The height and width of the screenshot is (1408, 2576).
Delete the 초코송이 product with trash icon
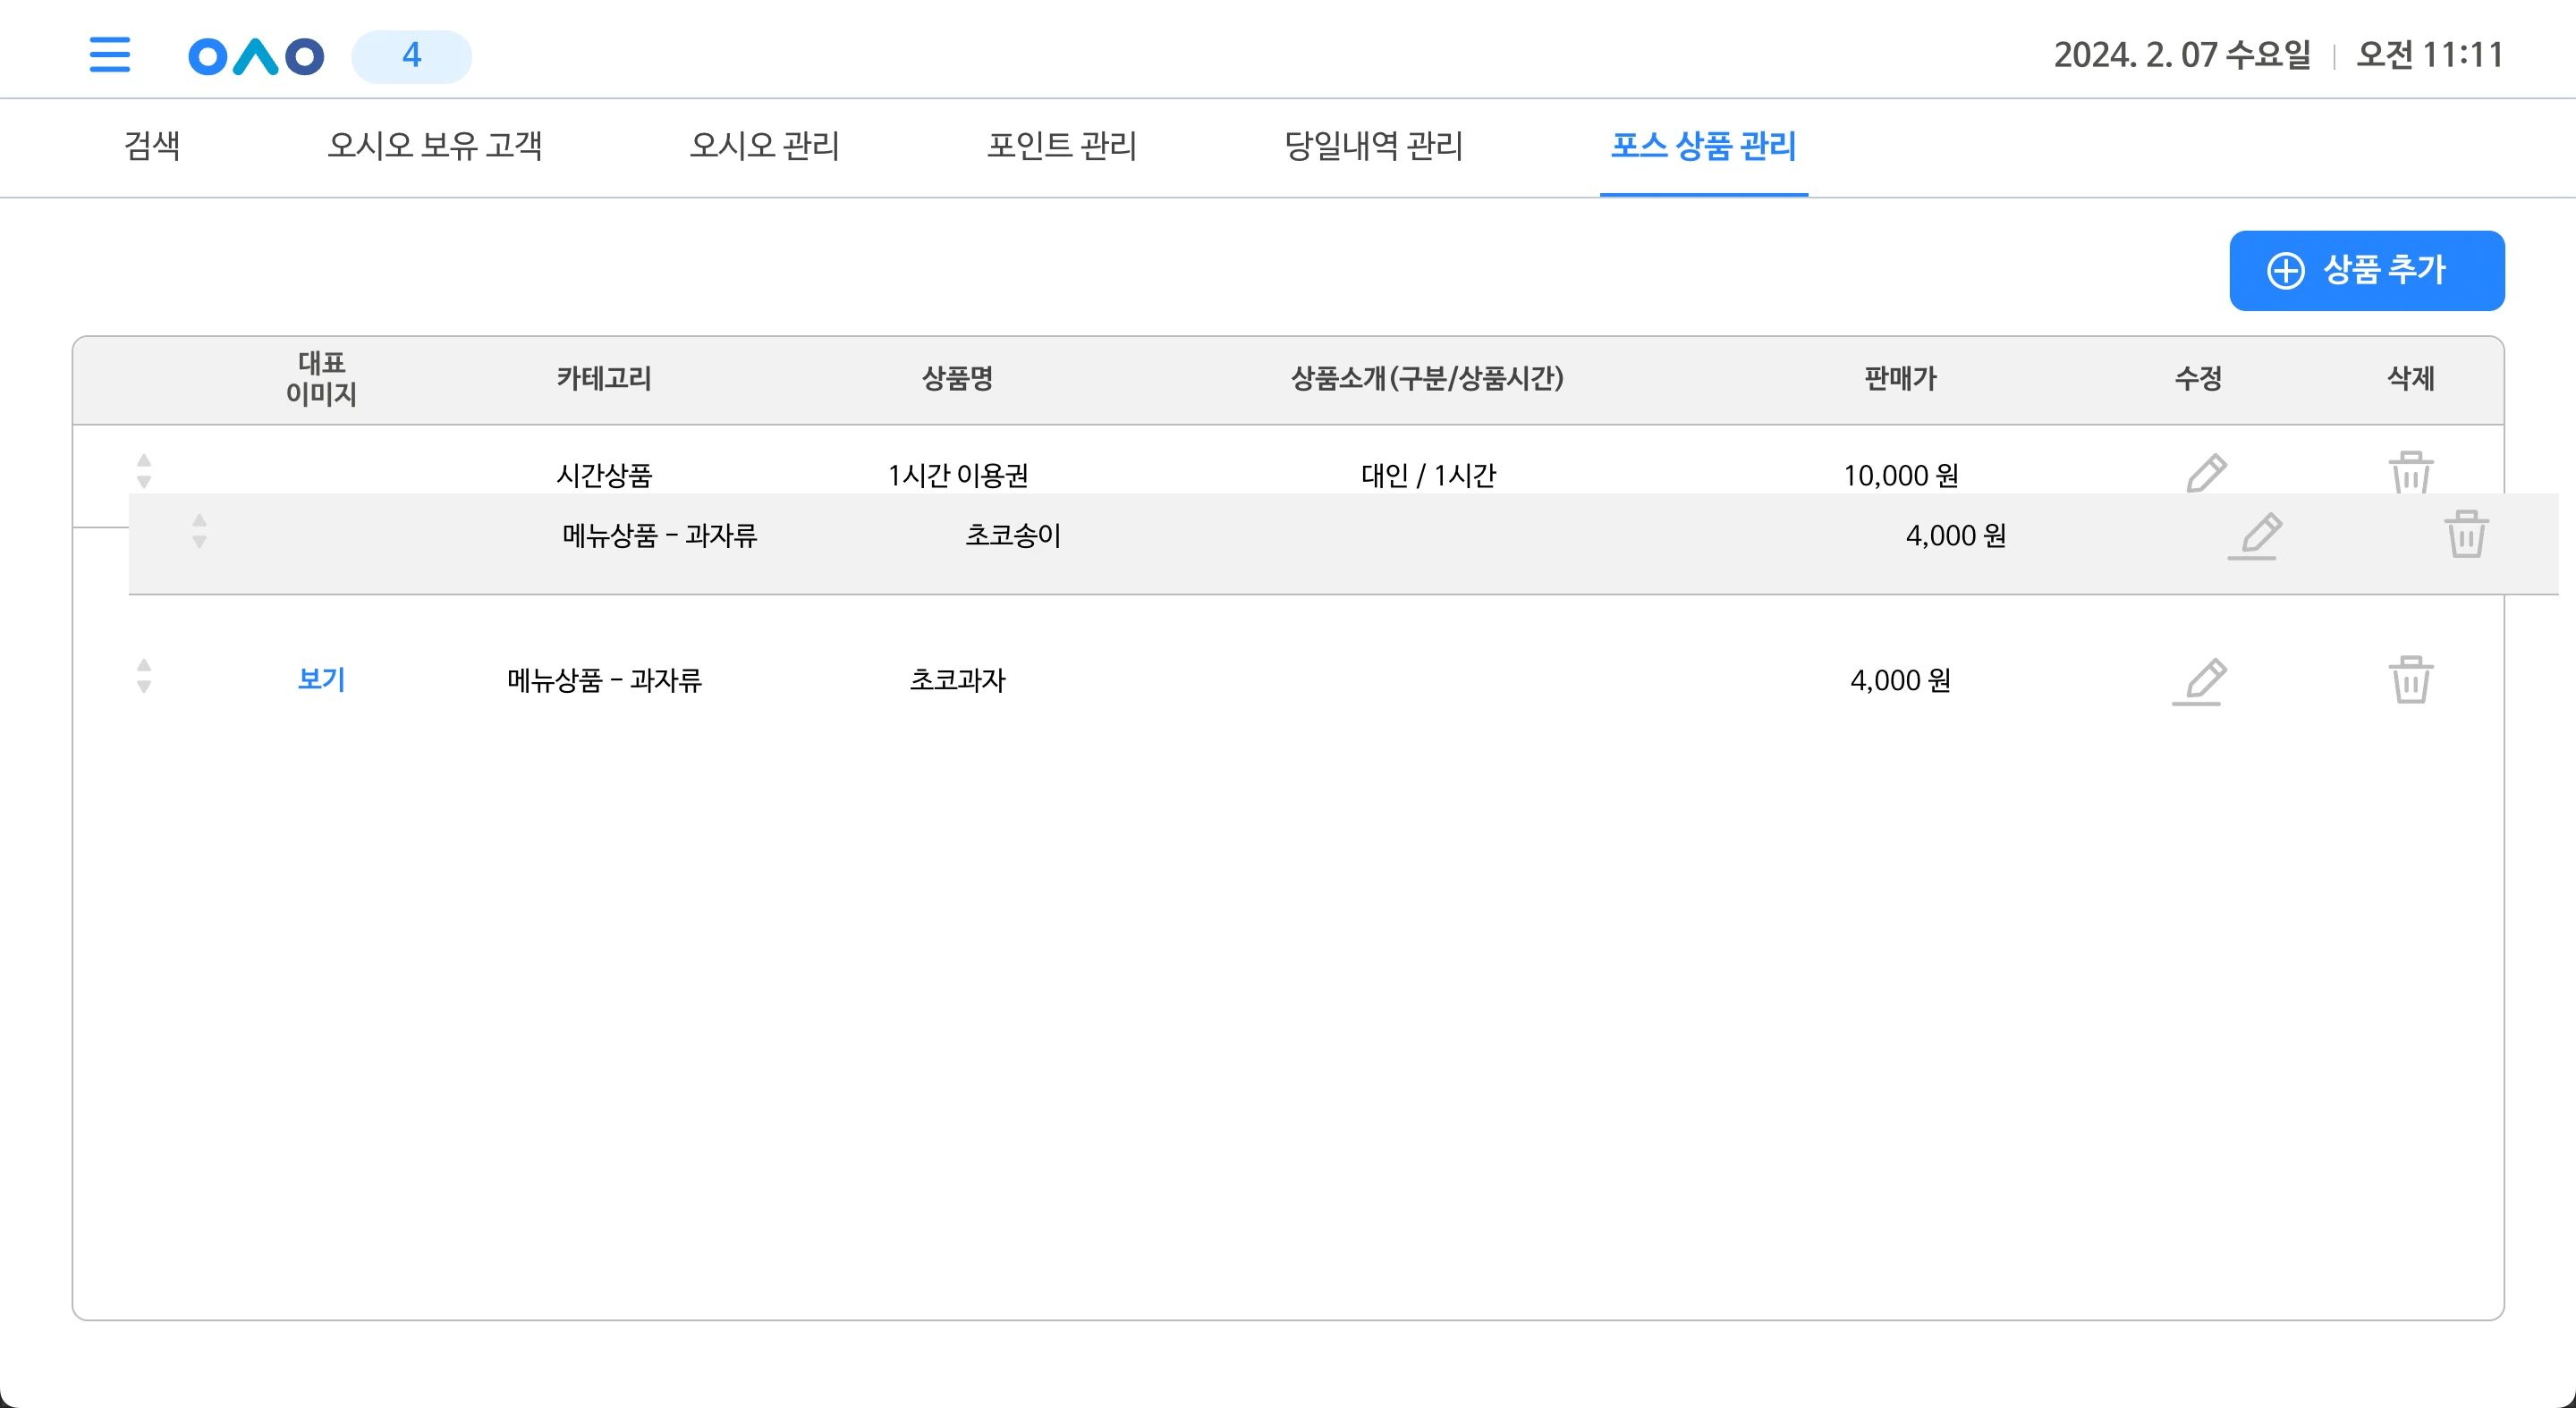click(x=2465, y=534)
